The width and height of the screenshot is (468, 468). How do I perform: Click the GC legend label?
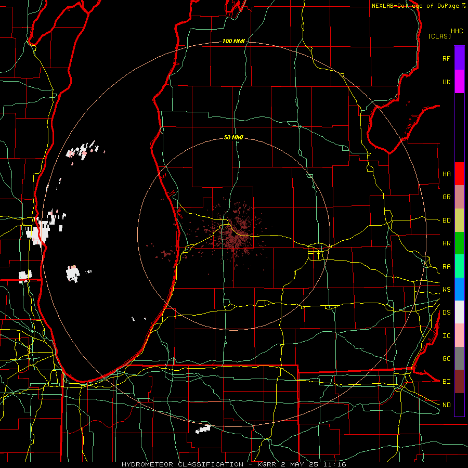(446, 359)
